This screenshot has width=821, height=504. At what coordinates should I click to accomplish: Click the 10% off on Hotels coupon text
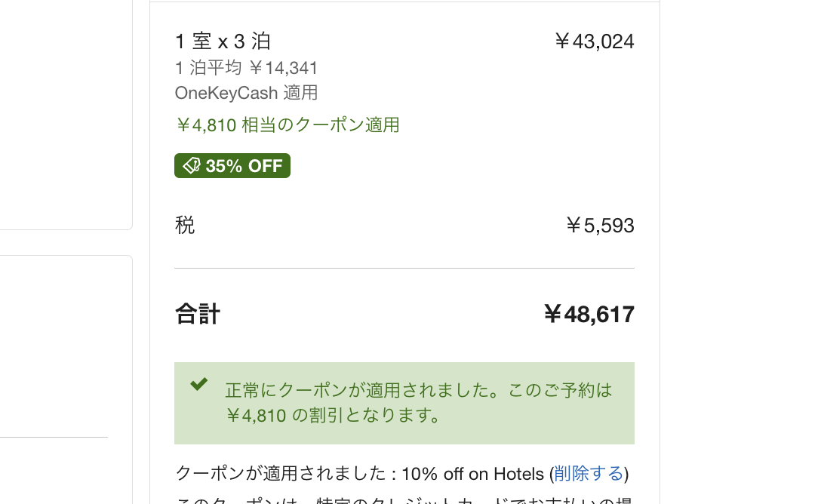pyautogui.click(x=472, y=474)
